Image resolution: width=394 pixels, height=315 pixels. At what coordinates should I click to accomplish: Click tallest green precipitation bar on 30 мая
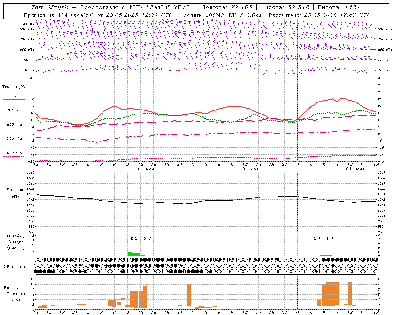click(x=130, y=254)
